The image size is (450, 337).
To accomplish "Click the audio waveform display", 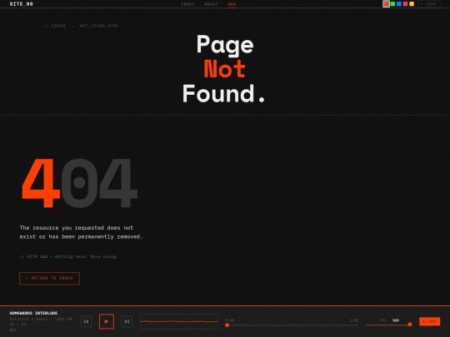I will pyautogui.click(x=179, y=321).
